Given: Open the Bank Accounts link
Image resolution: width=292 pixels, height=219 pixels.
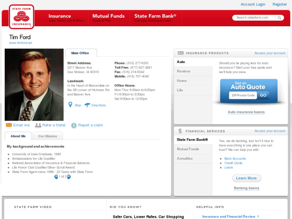Looking at the screenshot, I should pyautogui.click(x=235, y=159).
